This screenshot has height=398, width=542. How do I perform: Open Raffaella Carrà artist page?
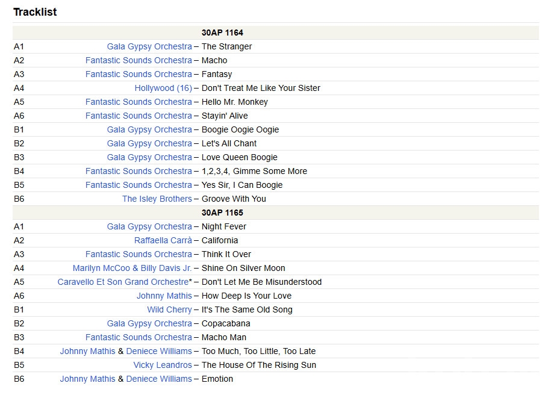pos(163,240)
